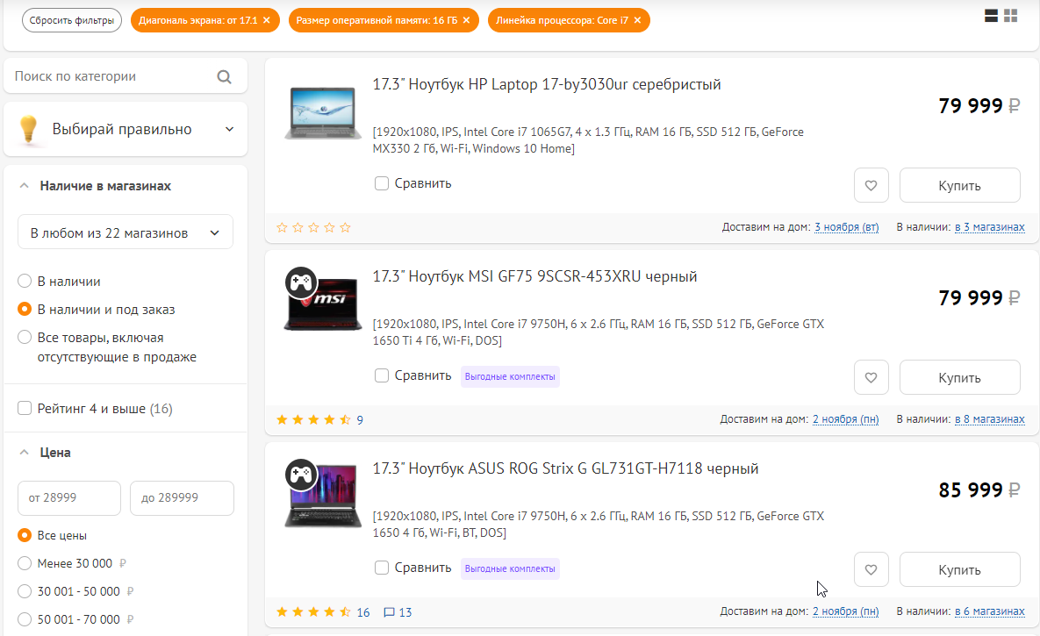Click Сбросить фильтры button
The height and width of the screenshot is (636, 1040).
[x=72, y=20]
